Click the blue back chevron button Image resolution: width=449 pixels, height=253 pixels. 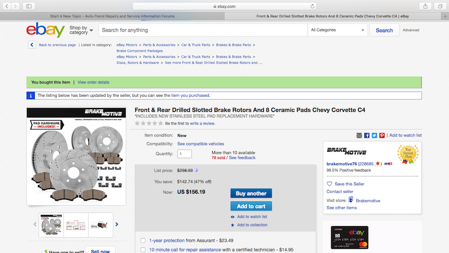32,45
